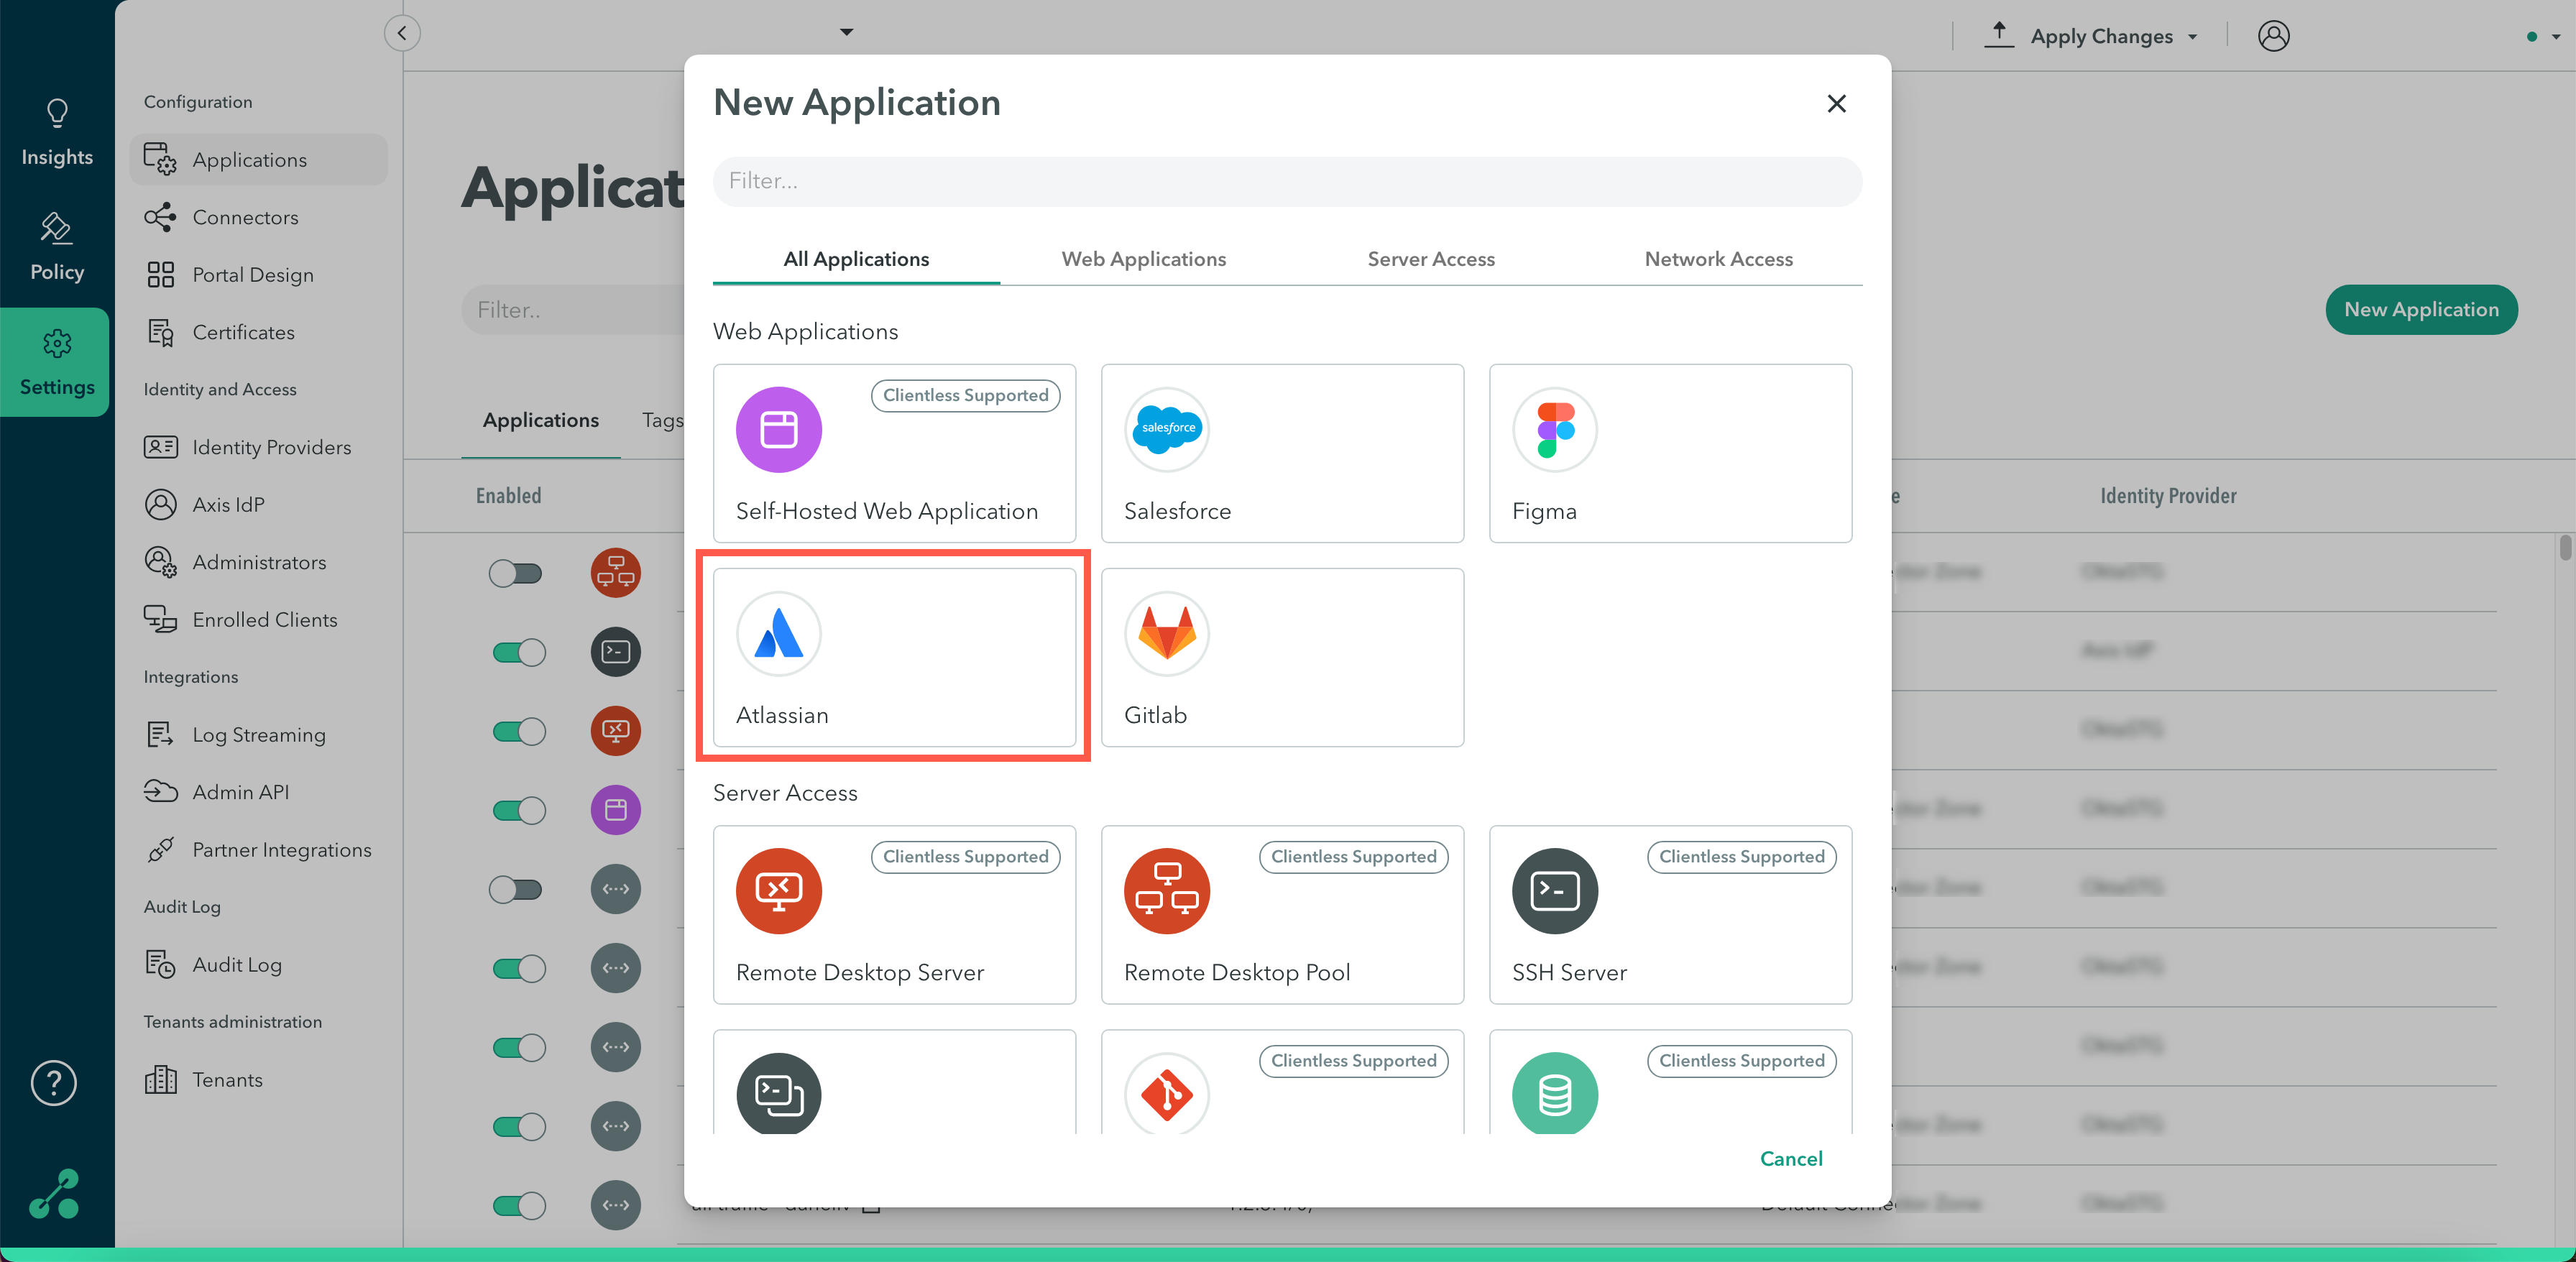Pick the Salesforce app icon

click(x=1166, y=429)
